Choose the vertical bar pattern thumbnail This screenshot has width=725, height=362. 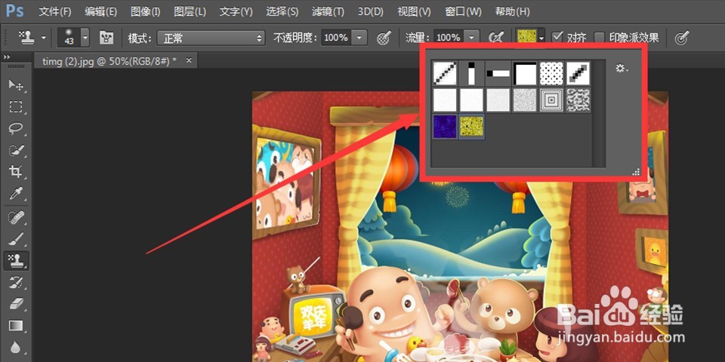point(471,73)
